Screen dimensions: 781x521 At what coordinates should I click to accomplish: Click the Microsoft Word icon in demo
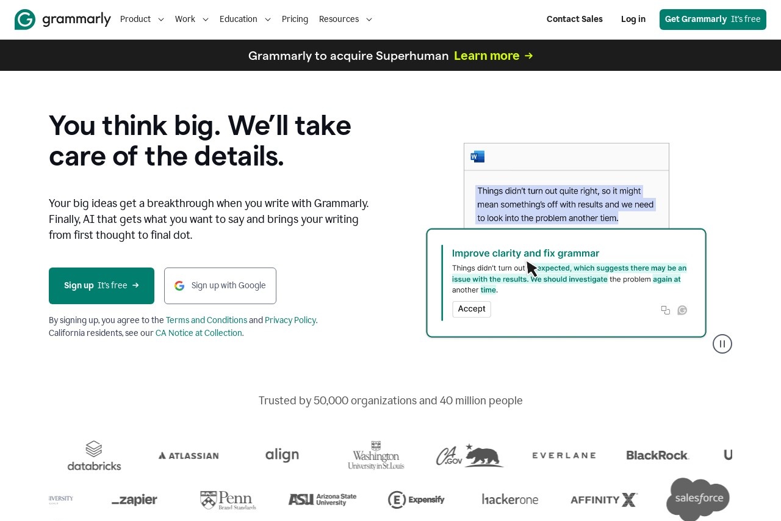pos(478,156)
